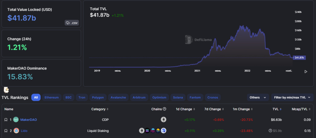Click the 15.83% MakerDAO Dominance value
The width and height of the screenshot is (316, 138).
(x=20, y=77)
